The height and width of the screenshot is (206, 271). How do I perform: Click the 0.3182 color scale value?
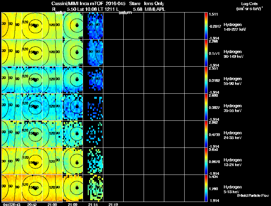click(x=214, y=81)
